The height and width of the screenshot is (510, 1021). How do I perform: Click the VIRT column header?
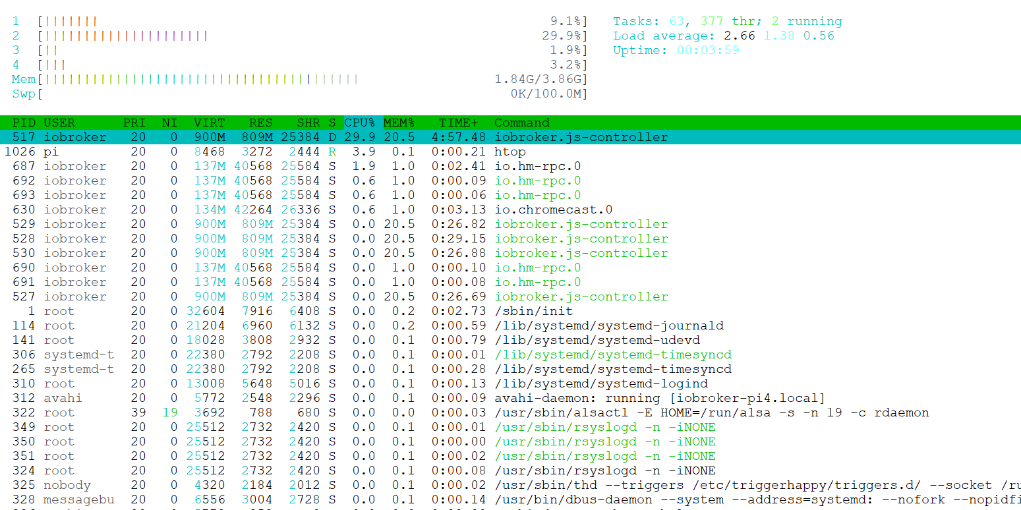point(209,123)
